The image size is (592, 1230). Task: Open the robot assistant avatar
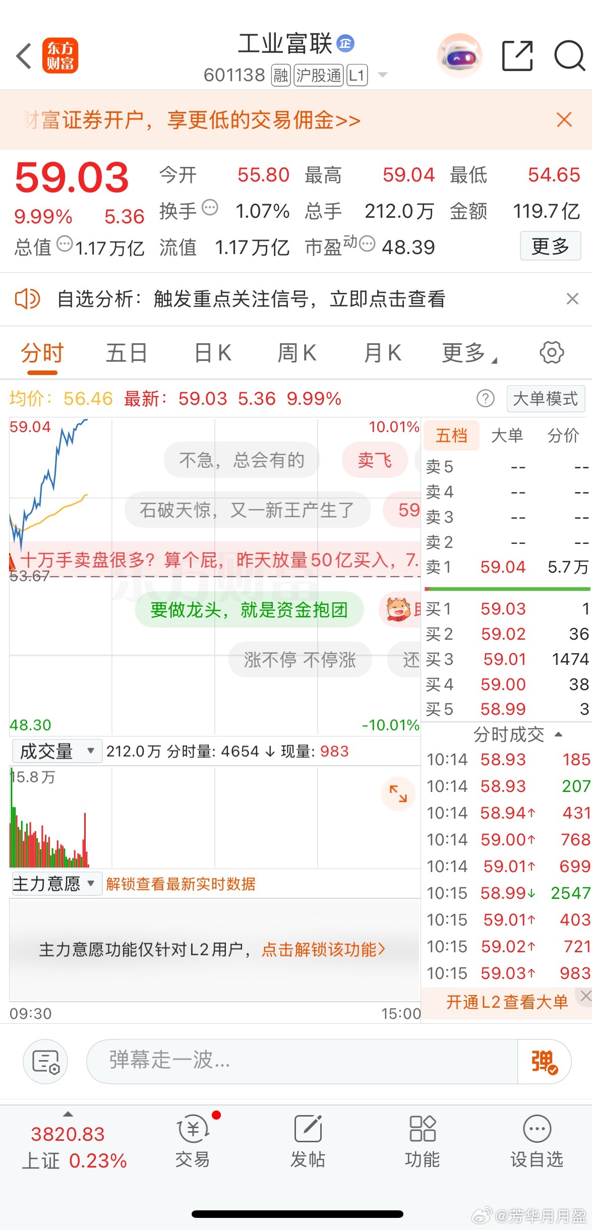[459, 55]
